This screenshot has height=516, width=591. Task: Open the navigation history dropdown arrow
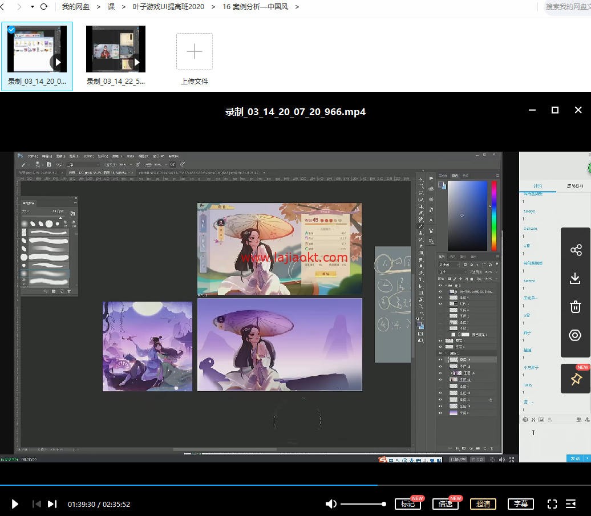pyautogui.click(x=33, y=7)
